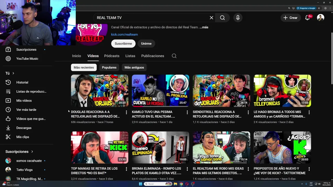Start voice search with the microphone
The image size is (333, 187).
click(x=238, y=18)
